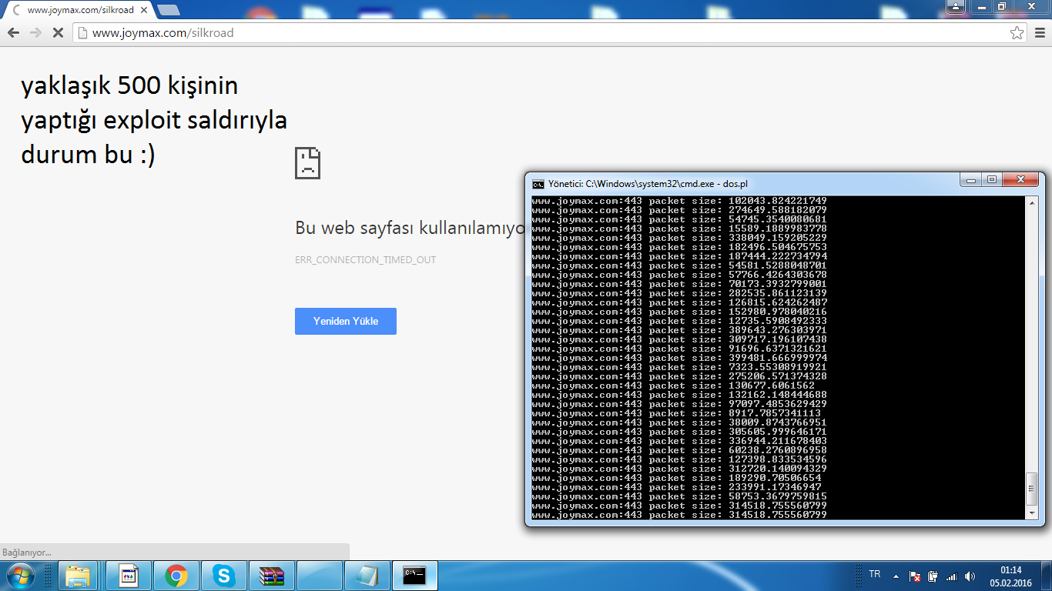Viewport: 1052px width, 591px height.
Task: Open Skype from the taskbar
Action: pyautogui.click(x=224, y=576)
